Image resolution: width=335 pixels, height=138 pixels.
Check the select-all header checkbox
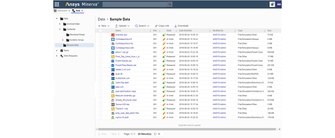[100, 31]
